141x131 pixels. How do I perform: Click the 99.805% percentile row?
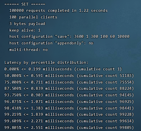69,127
